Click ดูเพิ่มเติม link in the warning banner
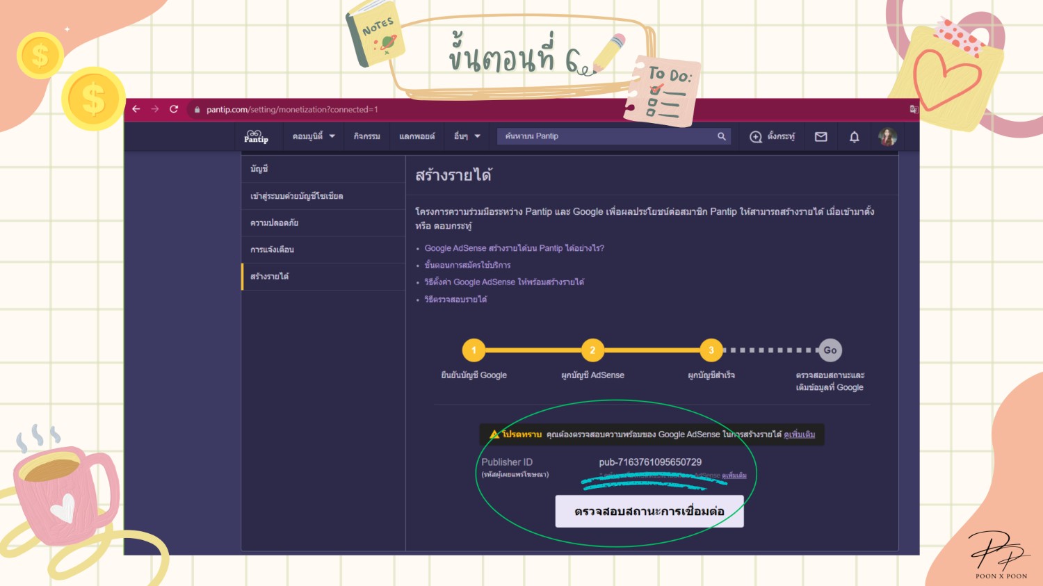Screen dimensions: 1043x586 pos(800,434)
